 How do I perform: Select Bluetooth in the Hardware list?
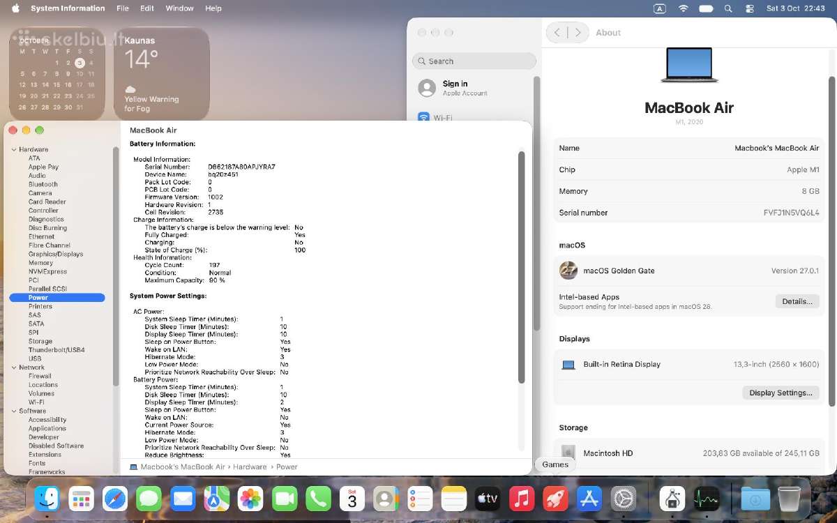[43, 184]
